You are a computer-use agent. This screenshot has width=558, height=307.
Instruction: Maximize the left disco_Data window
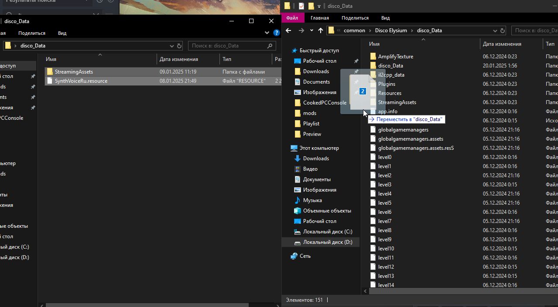click(x=251, y=21)
